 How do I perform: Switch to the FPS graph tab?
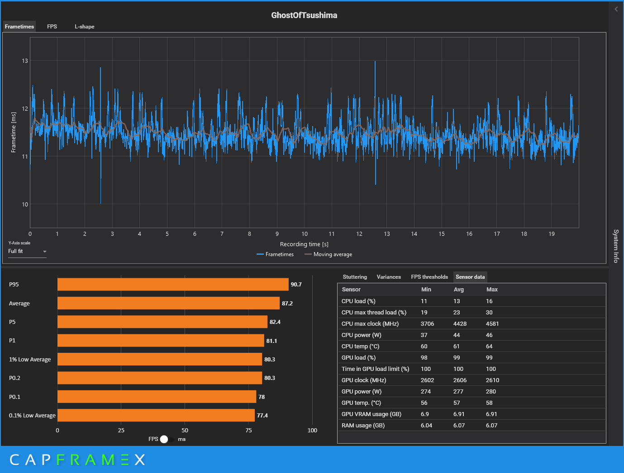(x=52, y=27)
